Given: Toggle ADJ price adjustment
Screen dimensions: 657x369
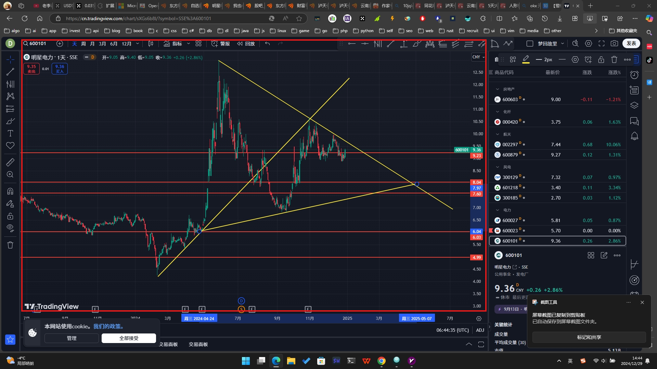Looking at the screenshot, I should [x=480, y=330].
